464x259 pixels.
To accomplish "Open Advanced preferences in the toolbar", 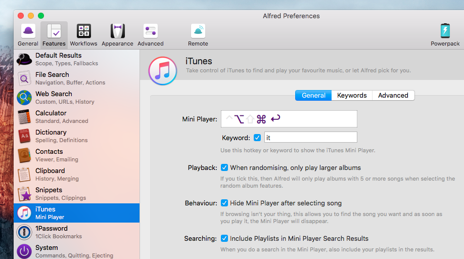I will 150,35.
